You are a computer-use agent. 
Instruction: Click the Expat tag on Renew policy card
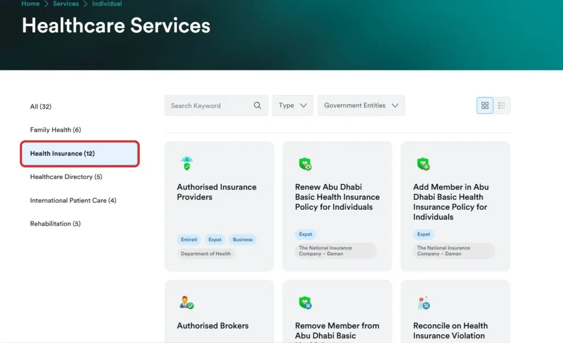[306, 234]
